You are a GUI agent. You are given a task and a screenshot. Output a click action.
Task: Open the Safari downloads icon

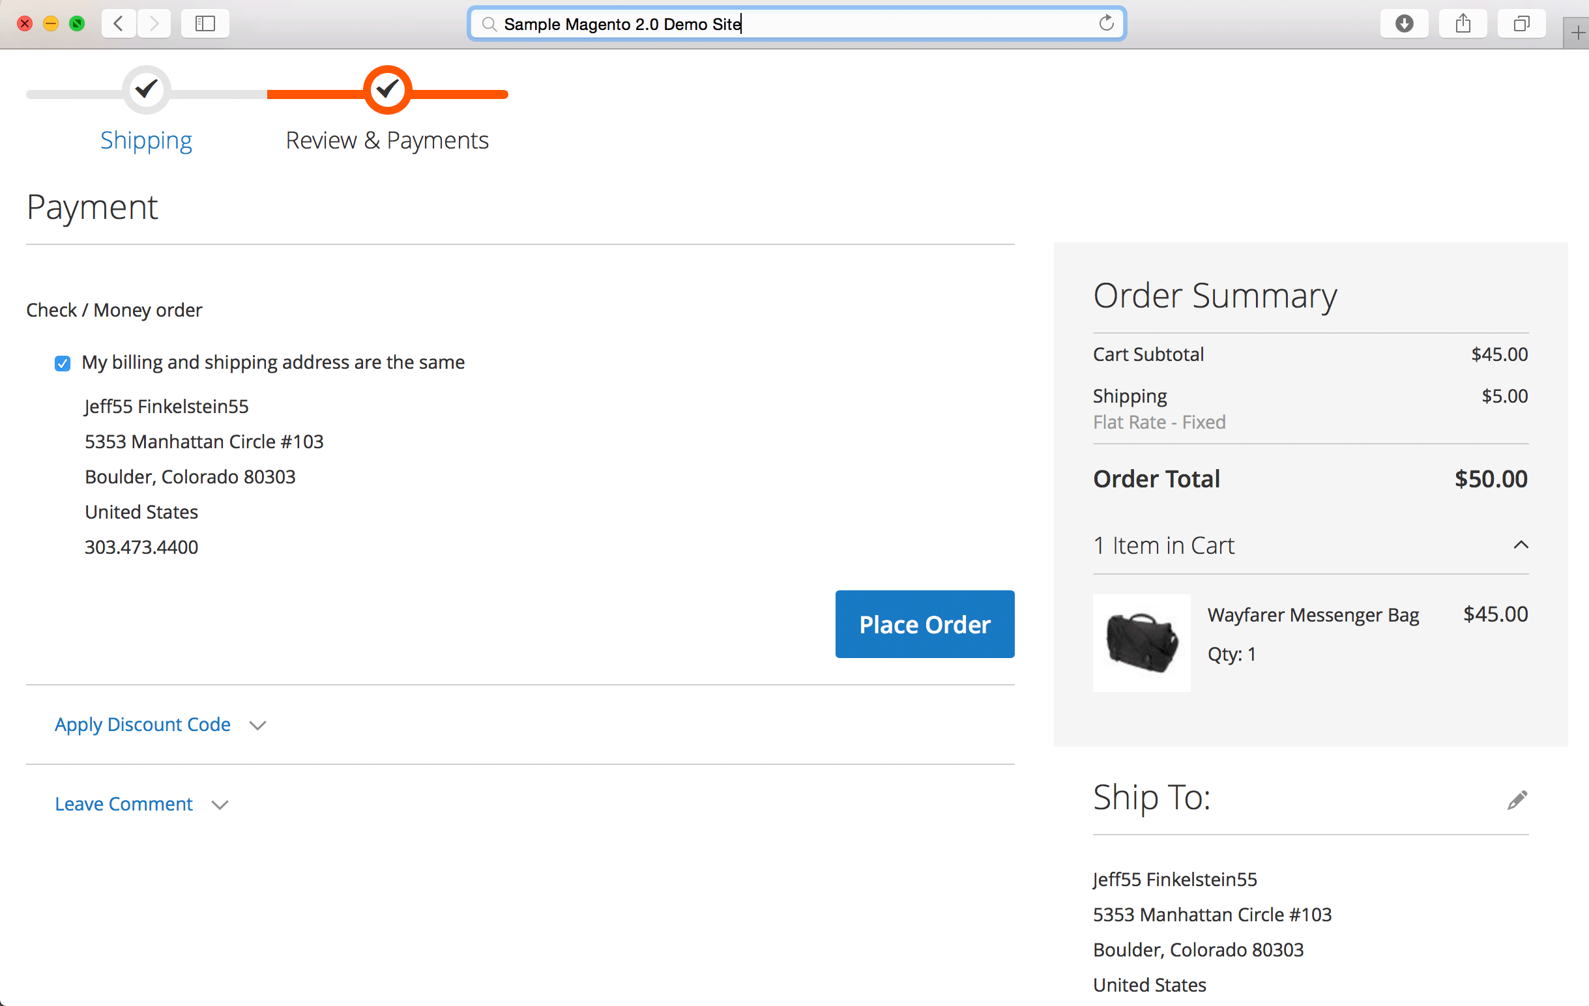click(1405, 23)
